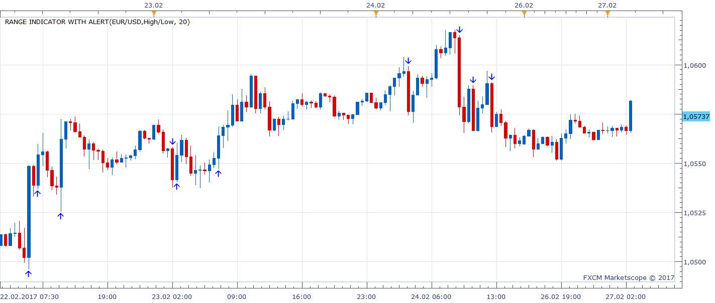715x303 pixels.
Task: Click the 1,0600 price axis label
Action: tap(694, 65)
